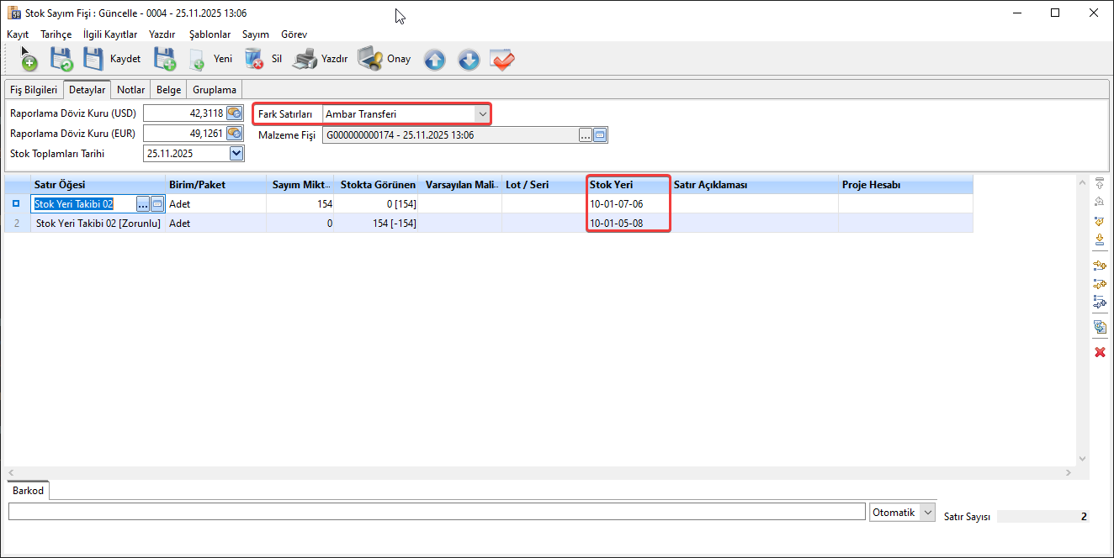Click the USD exchange rate lookup icon
Image resolution: width=1114 pixels, height=558 pixels.
[x=235, y=113]
